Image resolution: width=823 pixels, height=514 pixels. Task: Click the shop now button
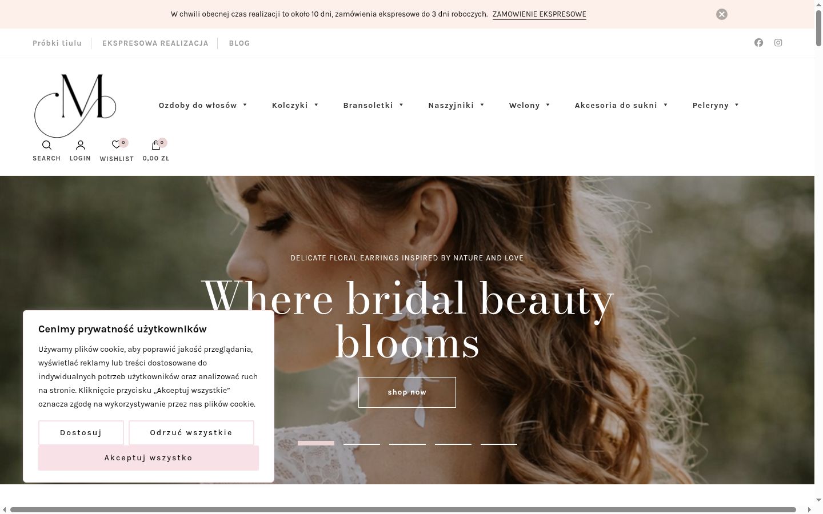407,392
